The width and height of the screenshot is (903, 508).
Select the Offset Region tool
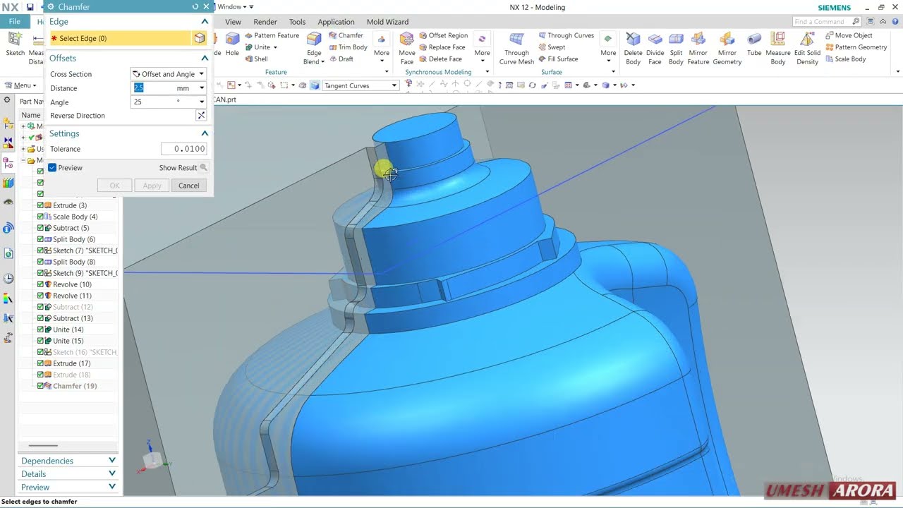pos(443,35)
